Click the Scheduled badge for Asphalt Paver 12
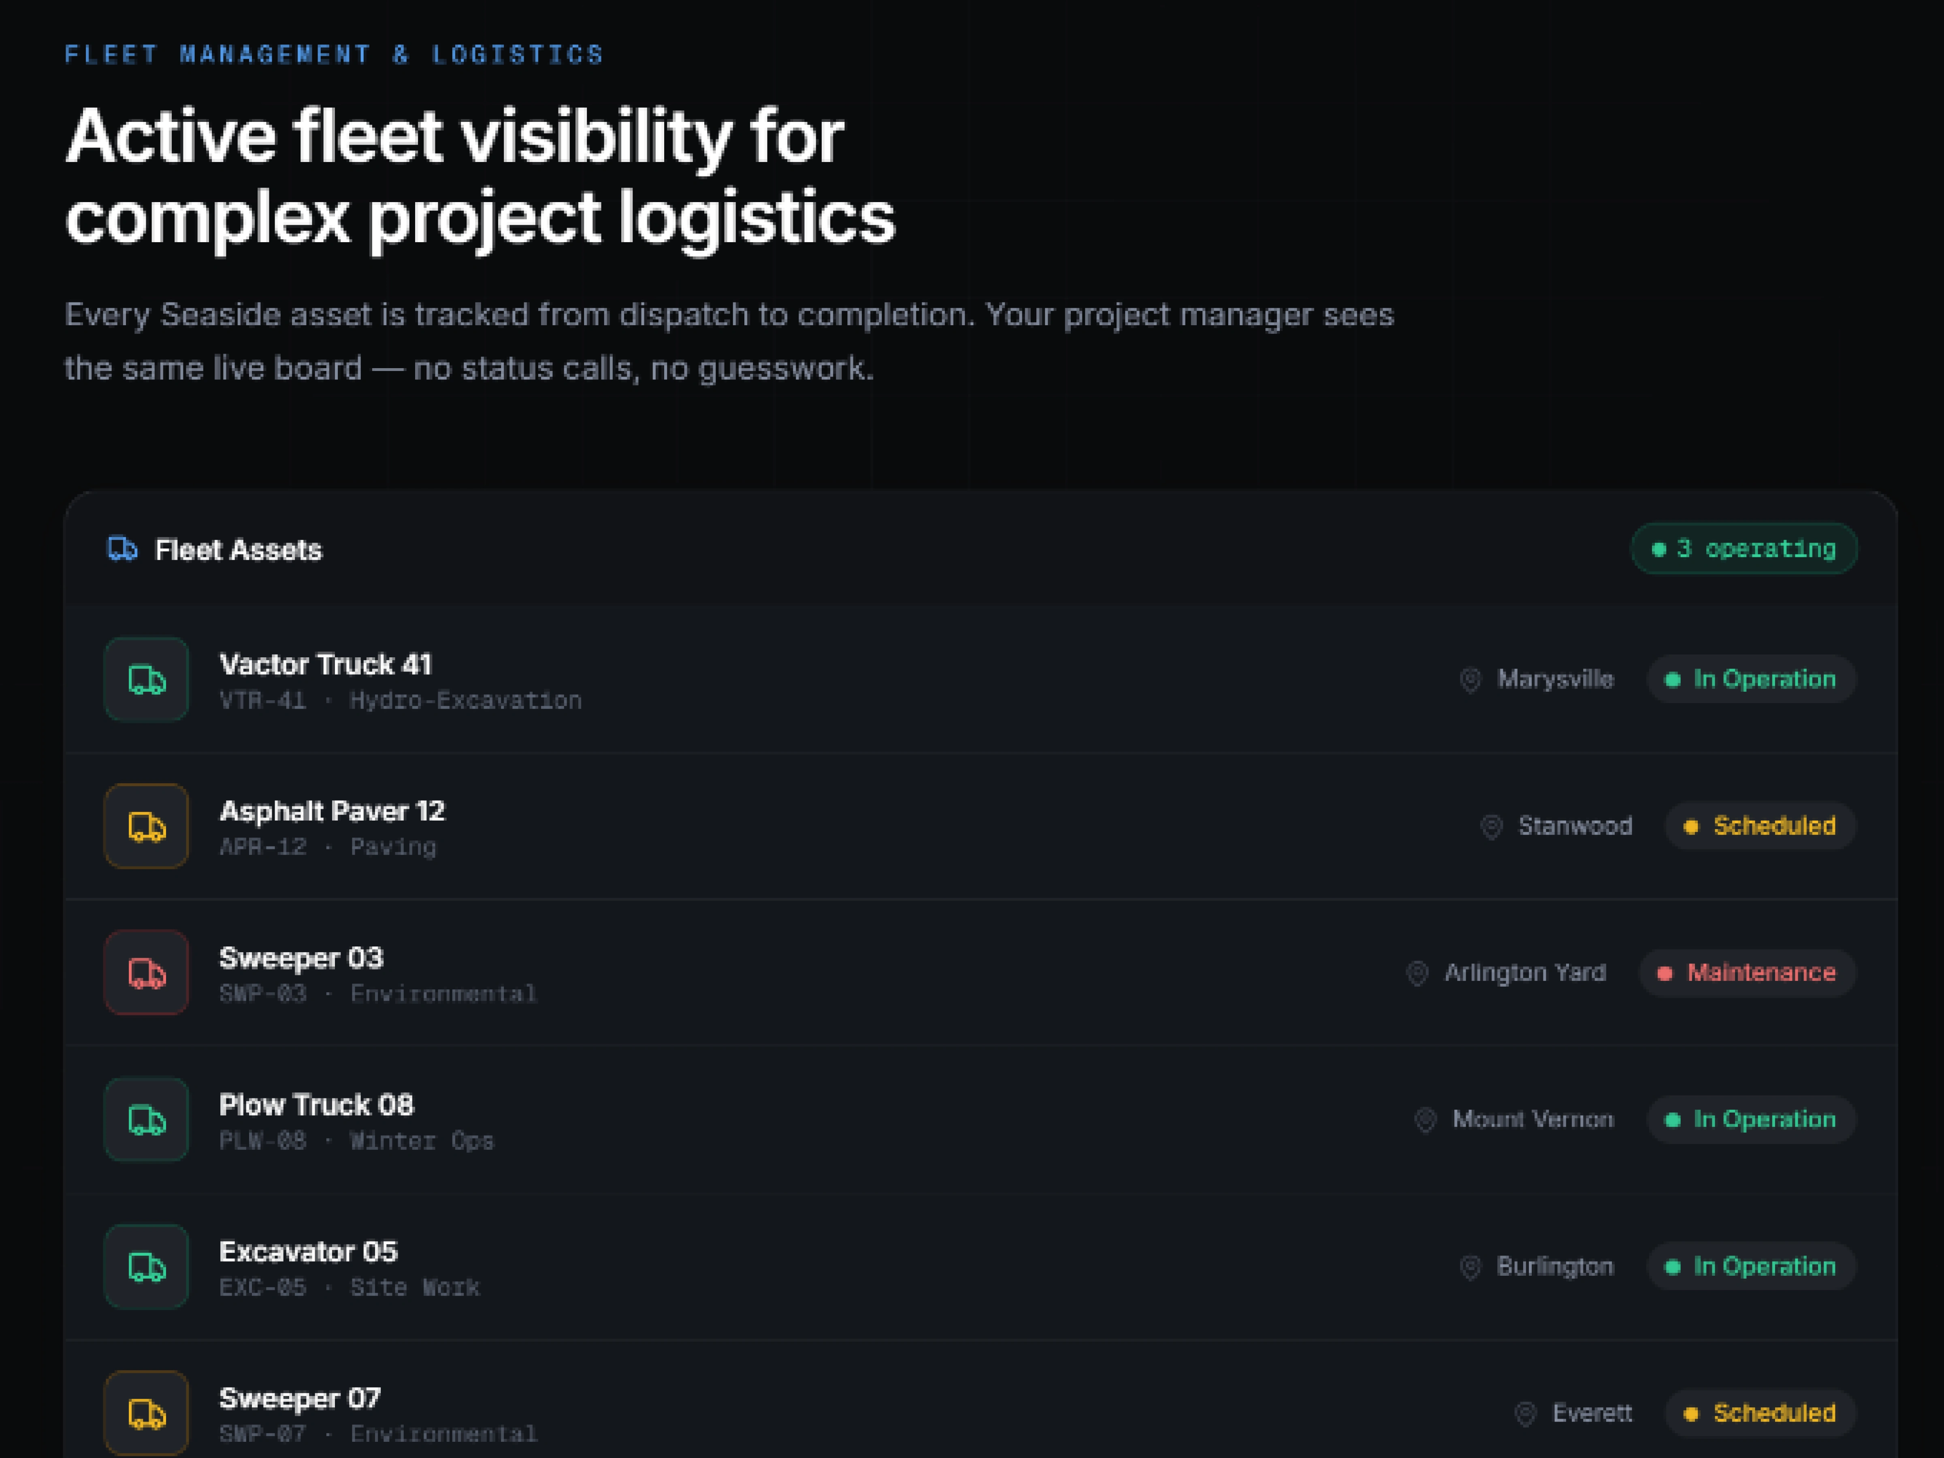The image size is (1944, 1458). 1760,826
